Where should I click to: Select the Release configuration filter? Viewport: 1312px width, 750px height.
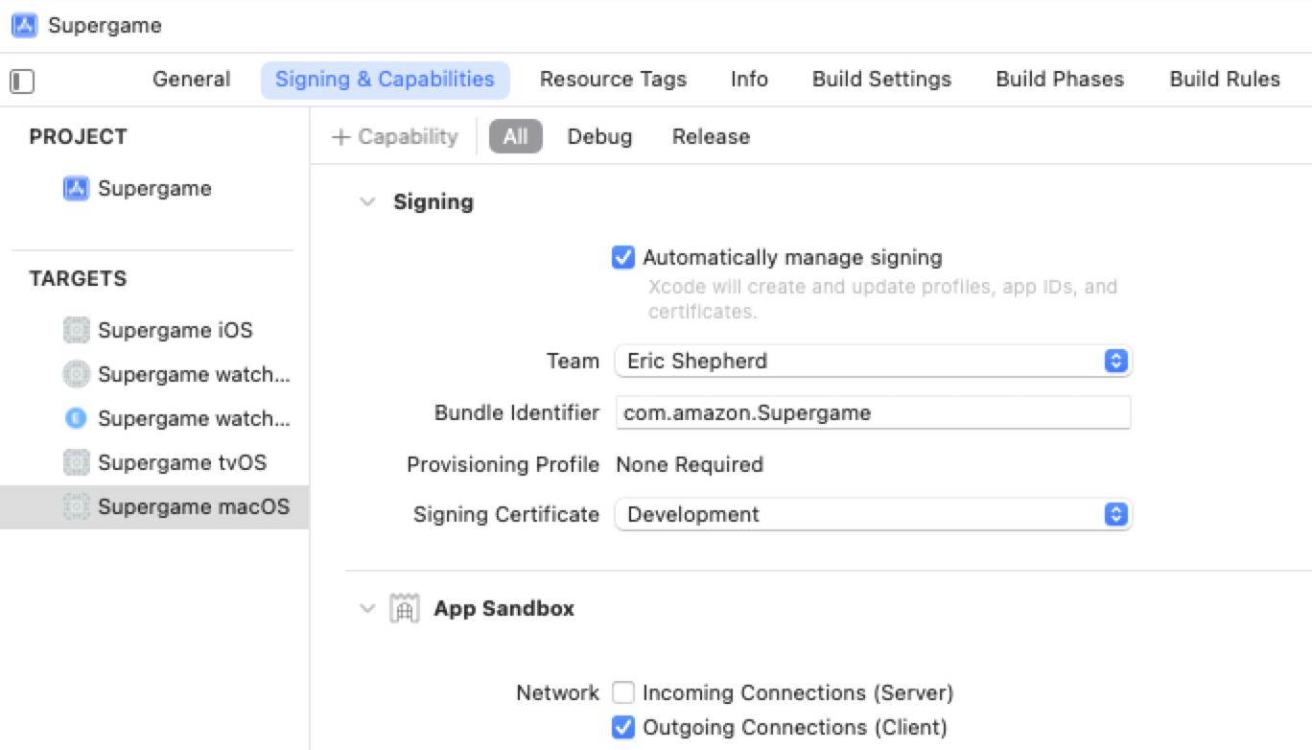pos(710,136)
